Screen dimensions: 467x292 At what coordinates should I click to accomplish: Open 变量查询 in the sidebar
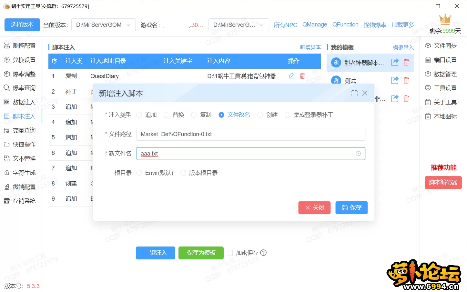pos(20,130)
